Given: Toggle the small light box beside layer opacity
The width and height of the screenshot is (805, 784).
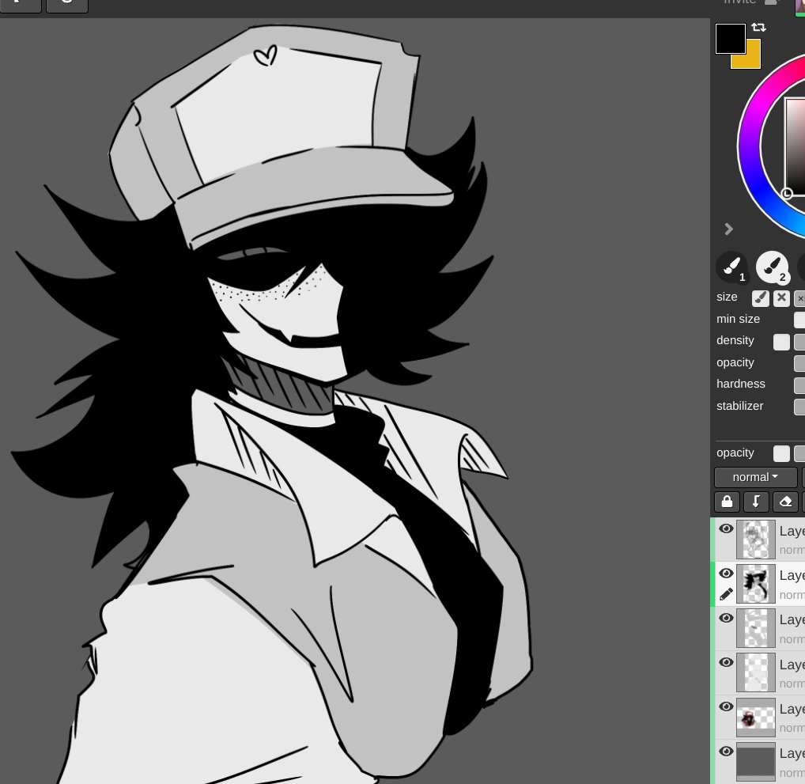Looking at the screenshot, I should tap(781, 453).
